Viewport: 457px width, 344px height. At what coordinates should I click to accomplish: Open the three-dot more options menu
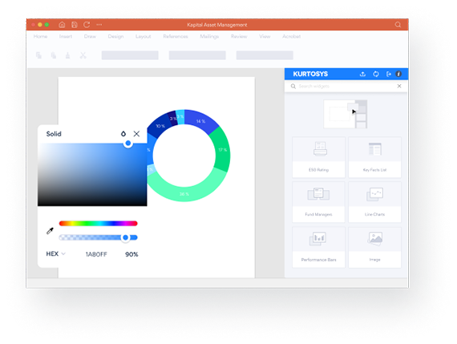click(99, 25)
